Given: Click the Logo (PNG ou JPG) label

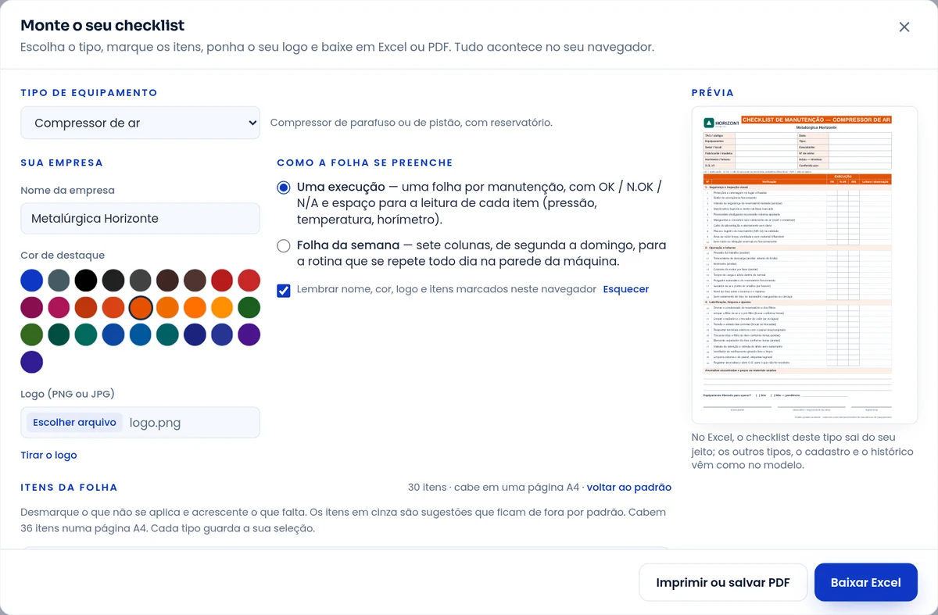Looking at the screenshot, I should coord(67,394).
